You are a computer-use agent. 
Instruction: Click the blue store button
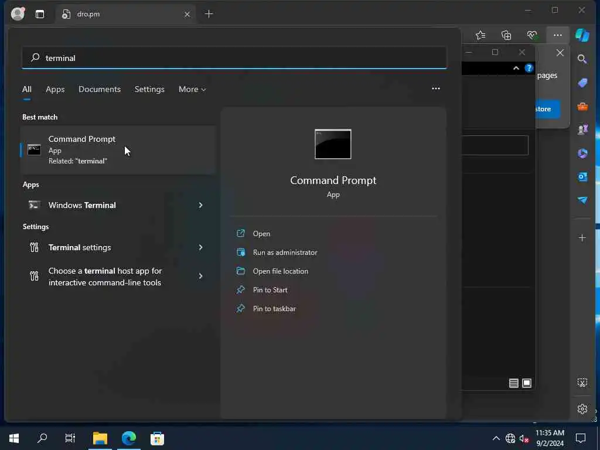coord(548,109)
